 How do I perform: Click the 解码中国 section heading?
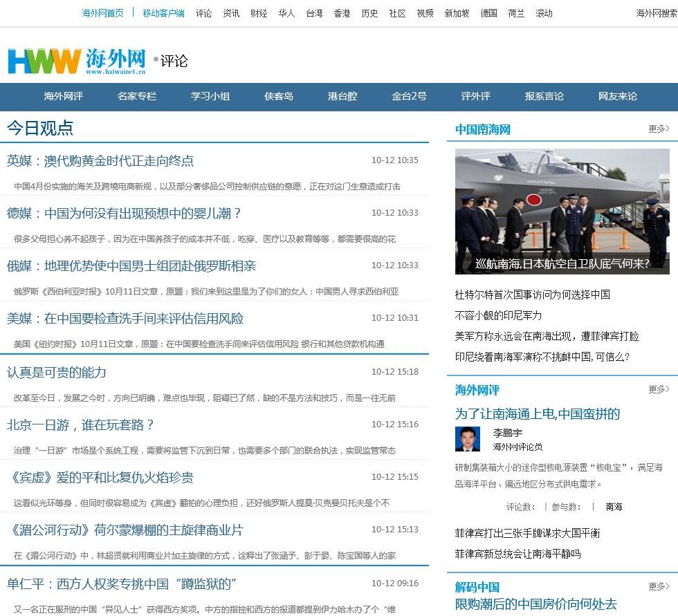[477, 587]
